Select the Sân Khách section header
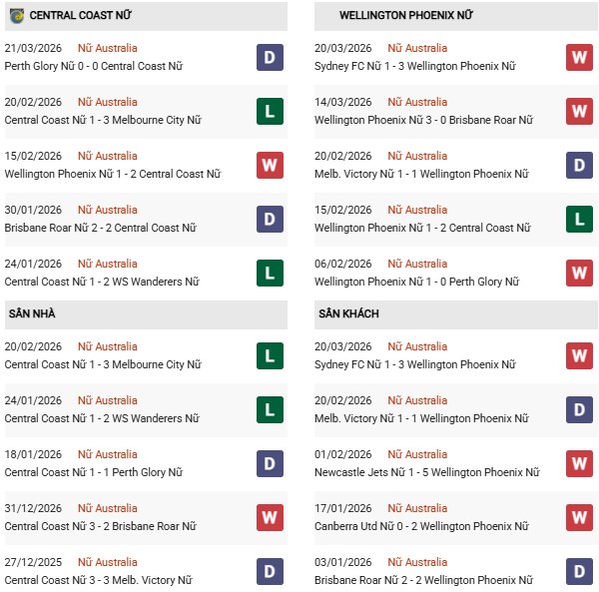Screen dimensions: 599x592 (349, 314)
